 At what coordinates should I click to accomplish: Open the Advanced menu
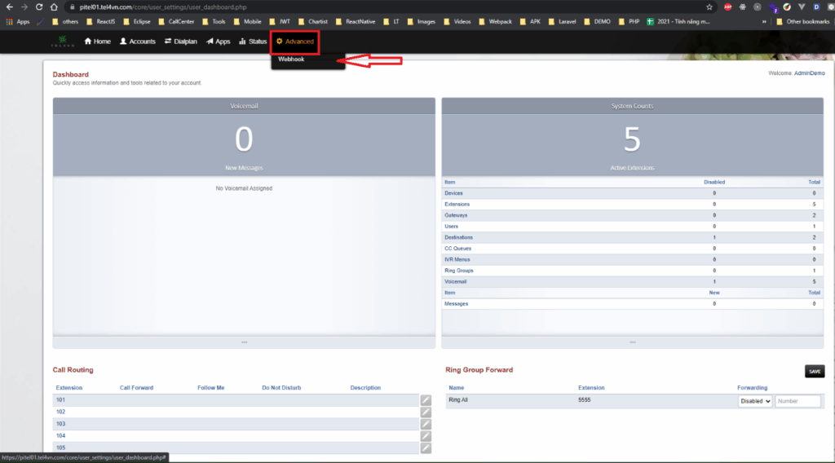295,42
